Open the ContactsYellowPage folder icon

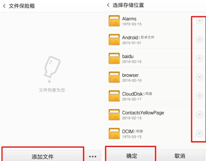pos(114,114)
